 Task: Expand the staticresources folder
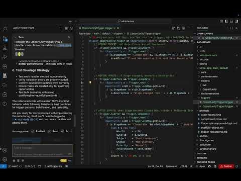point(210,94)
